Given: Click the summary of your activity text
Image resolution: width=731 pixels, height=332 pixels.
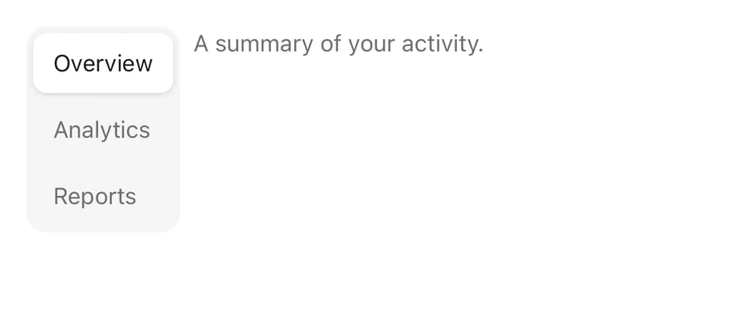Looking at the screenshot, I should point(338,44).
